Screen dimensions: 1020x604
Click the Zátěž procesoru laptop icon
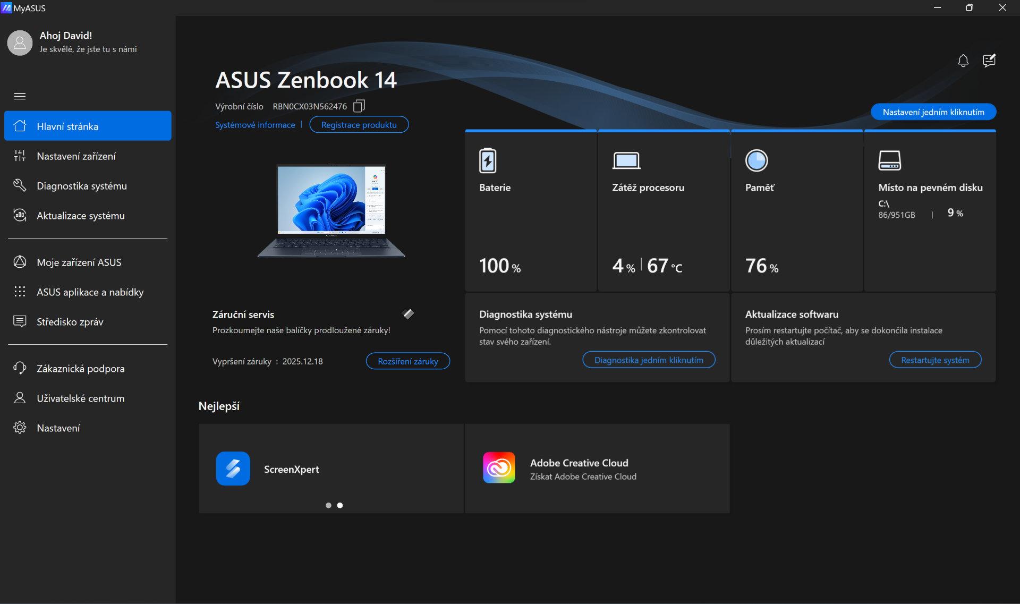tap(626, 160)
